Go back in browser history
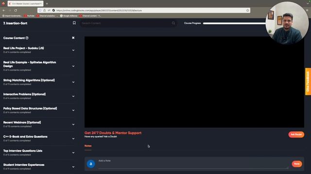This screenshot has width=311, height=174. tap(4, 10)
